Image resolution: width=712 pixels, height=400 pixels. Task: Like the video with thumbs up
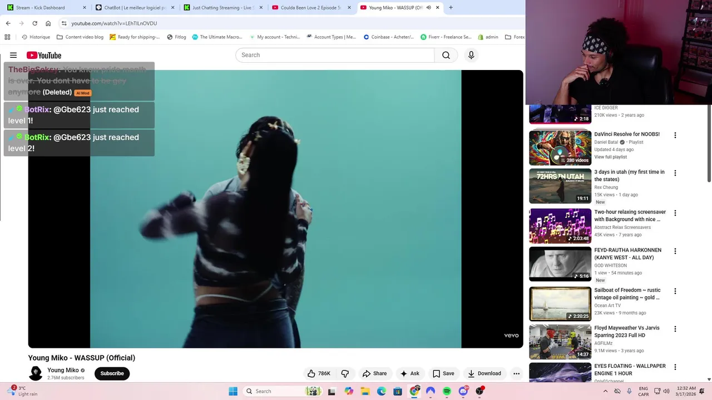point(319,373)
